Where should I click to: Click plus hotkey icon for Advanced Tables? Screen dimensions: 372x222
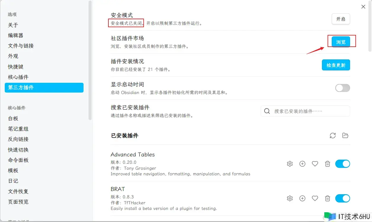[302, 164]
